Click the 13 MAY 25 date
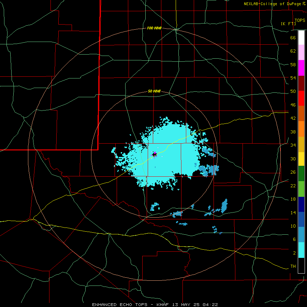Image resolution: width=307 pixels, height=307 pixels. [x=186, y=305]
